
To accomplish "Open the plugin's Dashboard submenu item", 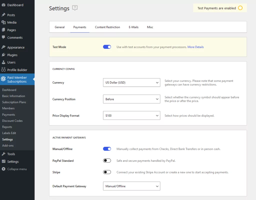I will point(9,90).
